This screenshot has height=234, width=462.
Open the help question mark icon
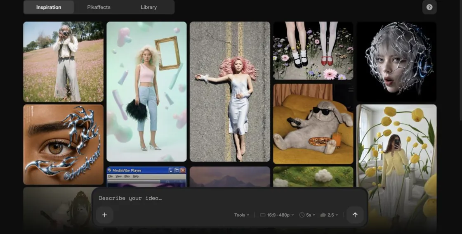[x=429, y=7]
